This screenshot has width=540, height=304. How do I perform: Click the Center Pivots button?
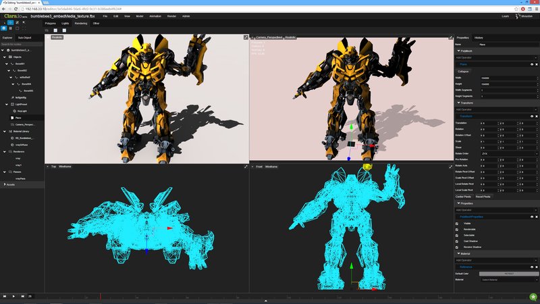pos(463,197)
